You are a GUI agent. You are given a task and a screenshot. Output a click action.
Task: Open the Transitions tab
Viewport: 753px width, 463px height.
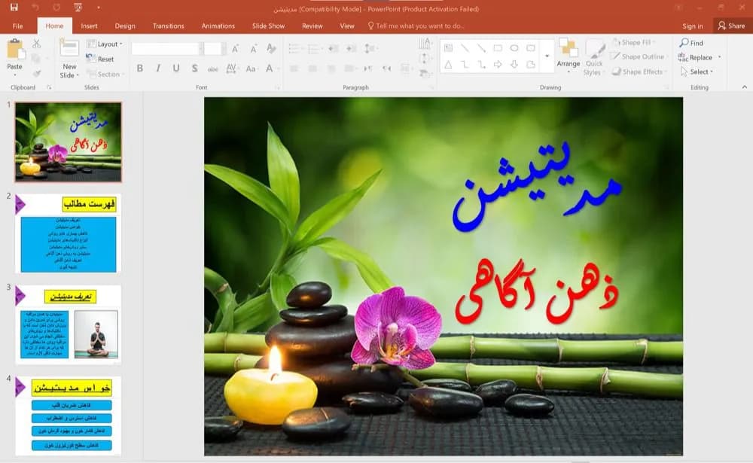pyautogui.click(x=168, y=26)
